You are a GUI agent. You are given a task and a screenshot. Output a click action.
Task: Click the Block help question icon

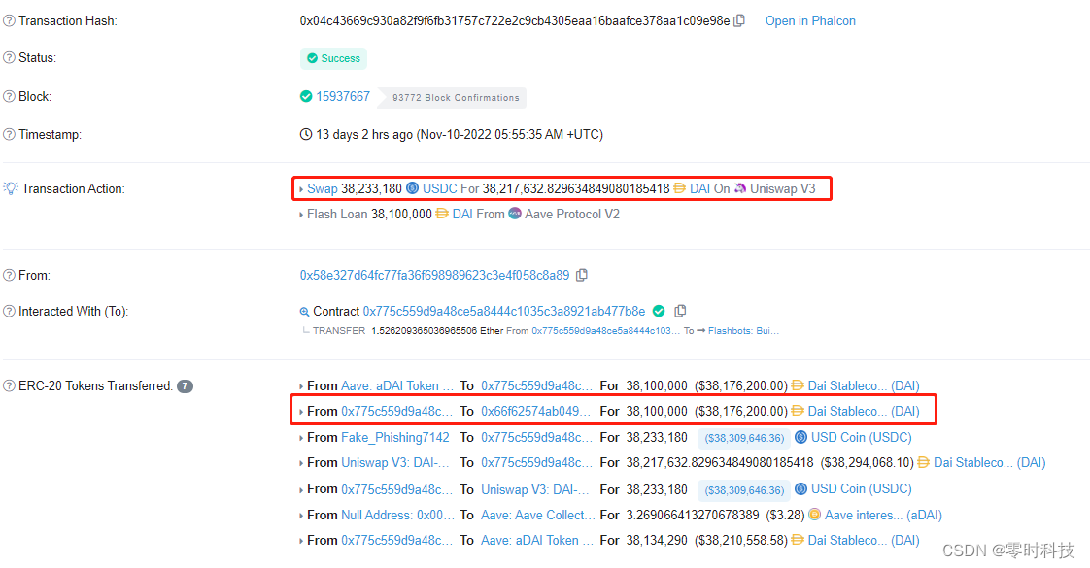9,96
